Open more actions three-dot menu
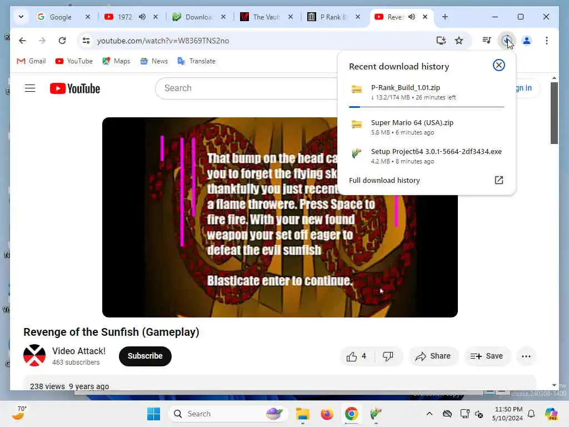 526,356
